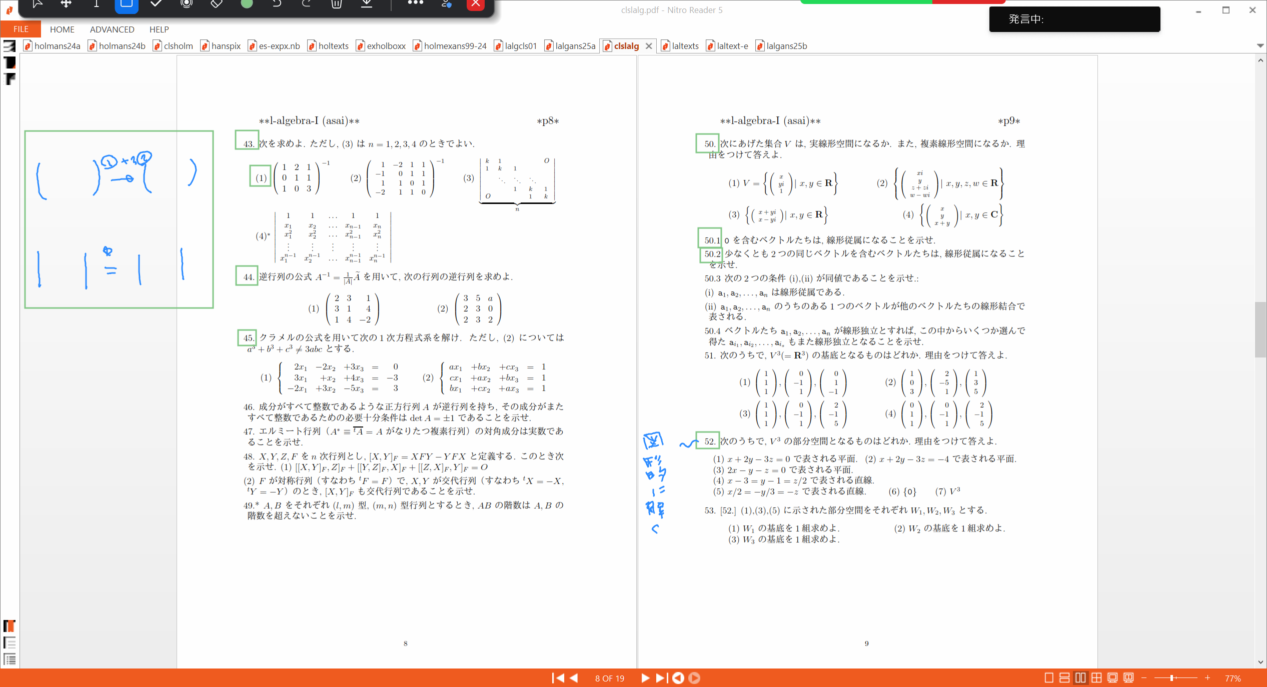Click the save/download annotation icon
This screenshot has height=687, width=1267.
point(367,4)
